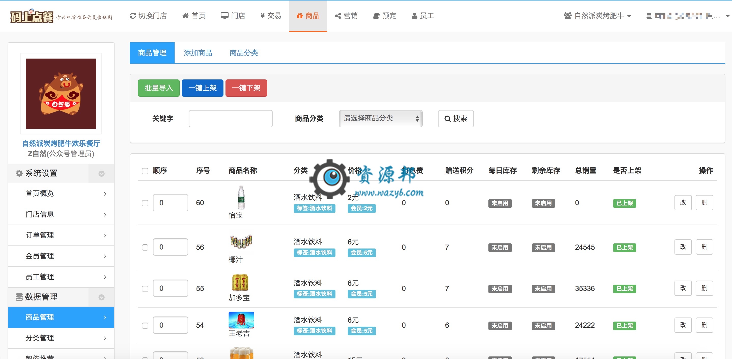The image size is (732, 359).
Task: Open 分类管理 in the sidebar
Action: pyautogui.click(x=61, y=338)
